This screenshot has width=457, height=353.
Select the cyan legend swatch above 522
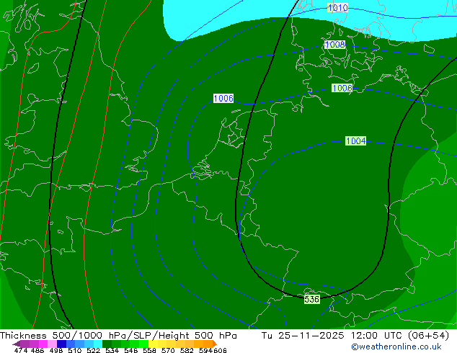[97, 344]
